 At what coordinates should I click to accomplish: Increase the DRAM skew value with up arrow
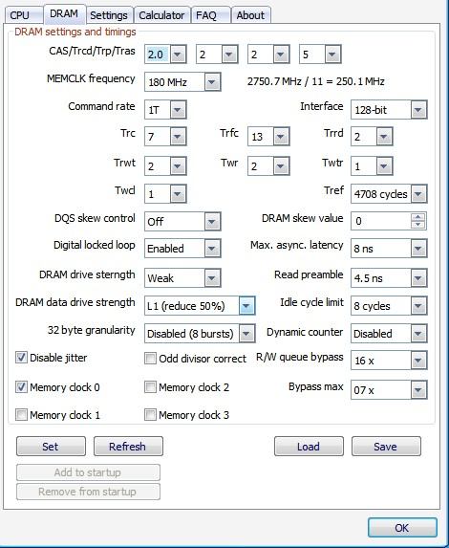tap(417, 217)
